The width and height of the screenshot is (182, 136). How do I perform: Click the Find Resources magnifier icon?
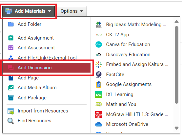[x=11, y=121]
